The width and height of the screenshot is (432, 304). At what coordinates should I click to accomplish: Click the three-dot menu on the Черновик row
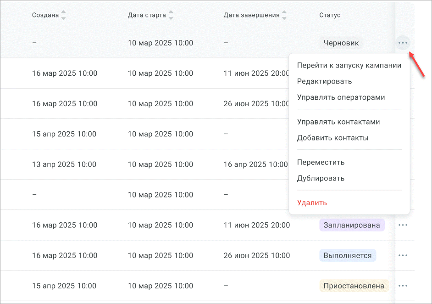point(403,43)
